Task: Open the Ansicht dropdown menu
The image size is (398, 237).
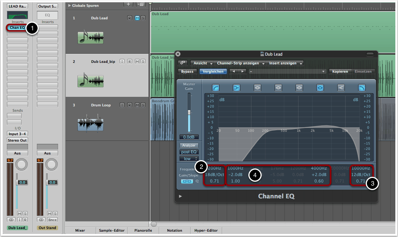Action: pos(201,63)
